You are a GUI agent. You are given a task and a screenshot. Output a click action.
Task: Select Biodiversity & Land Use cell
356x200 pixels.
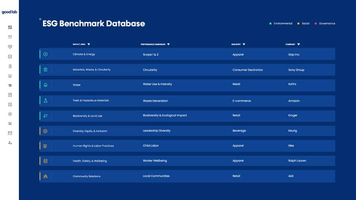coord(88,116)
